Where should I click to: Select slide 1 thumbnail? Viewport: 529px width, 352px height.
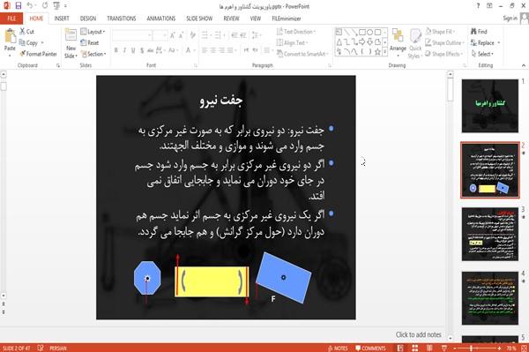[x=490, y=106]
